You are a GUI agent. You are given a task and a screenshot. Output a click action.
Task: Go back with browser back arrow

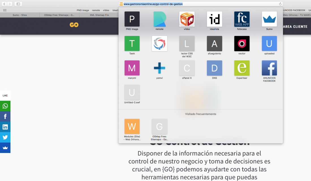4,4
